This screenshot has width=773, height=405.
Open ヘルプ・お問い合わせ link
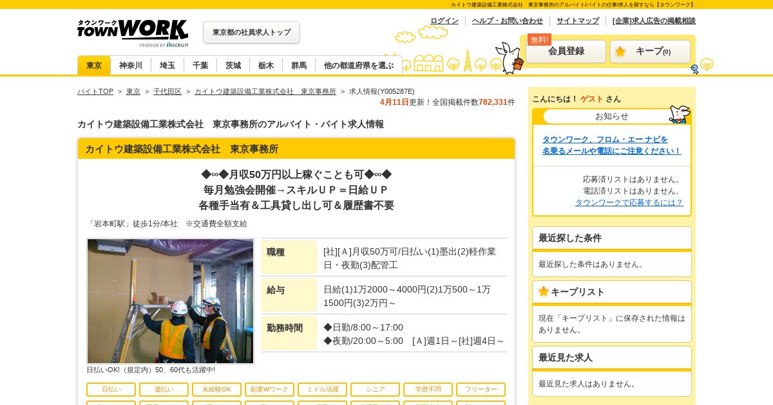coord(508,21)
